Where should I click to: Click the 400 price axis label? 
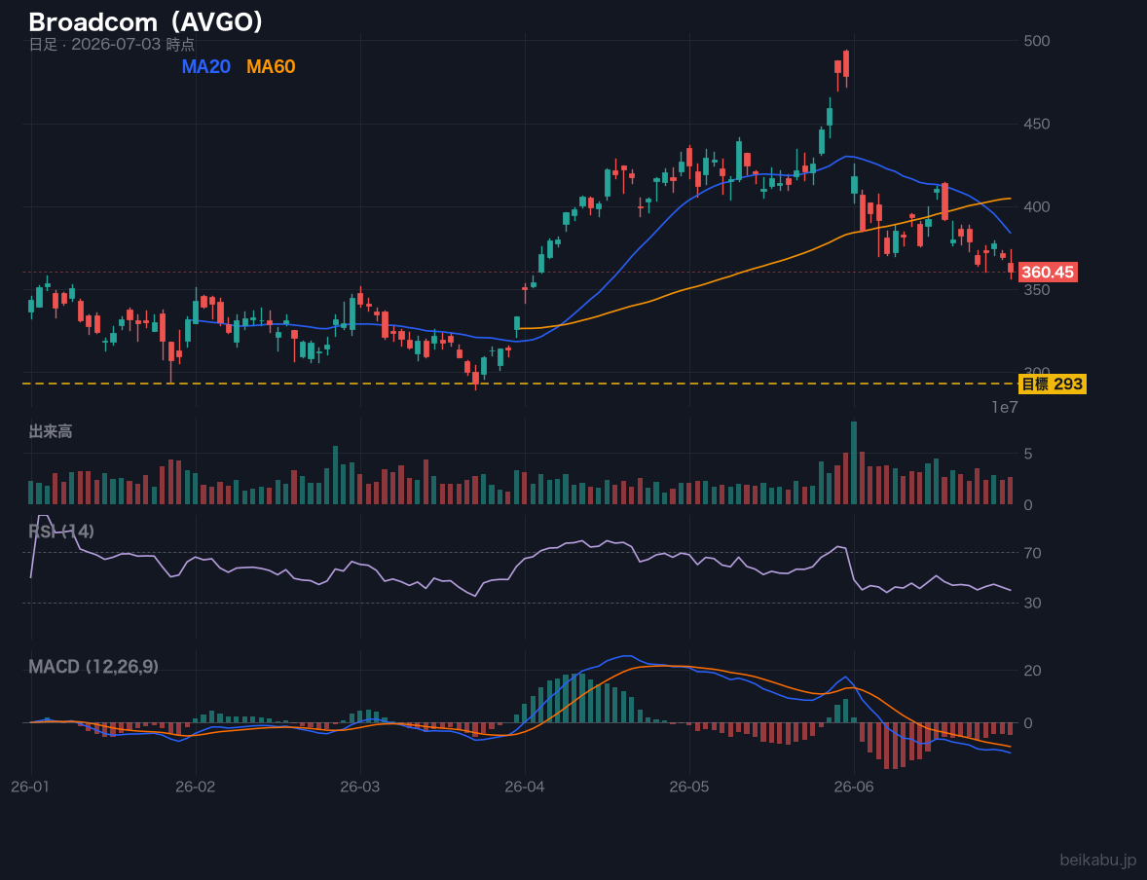click(1037, 207)
